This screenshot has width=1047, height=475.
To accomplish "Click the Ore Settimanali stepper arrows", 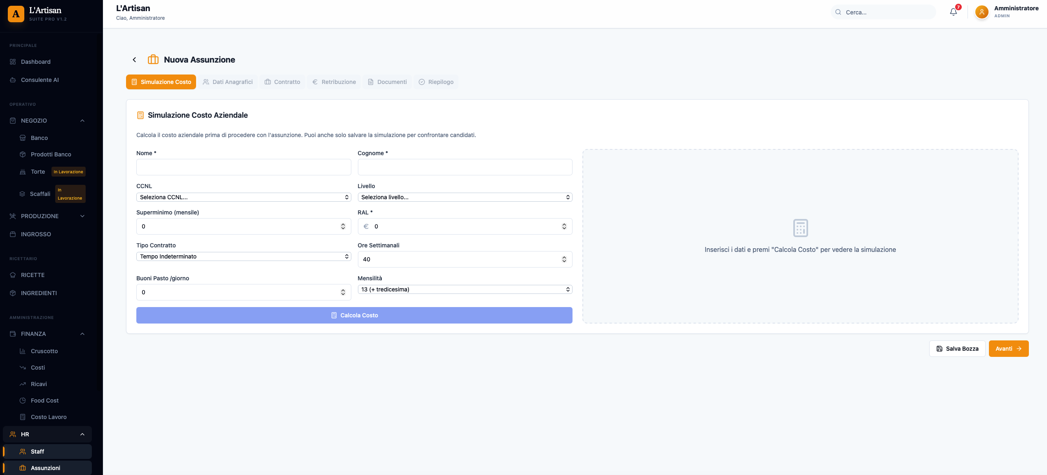I will pyautogui.click(x=564, y=259).
